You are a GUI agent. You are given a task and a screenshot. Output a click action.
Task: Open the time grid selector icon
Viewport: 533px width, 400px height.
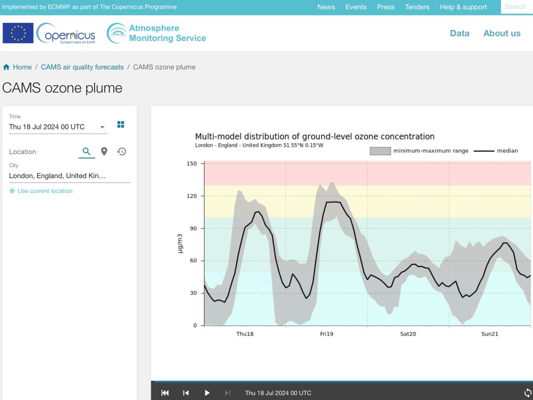coord(121,124)
